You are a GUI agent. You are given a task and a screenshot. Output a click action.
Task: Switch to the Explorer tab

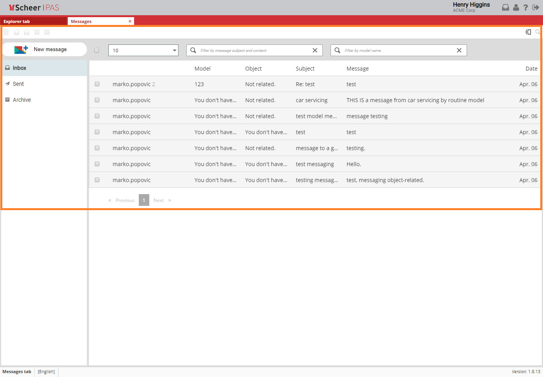tap(16, 21)
